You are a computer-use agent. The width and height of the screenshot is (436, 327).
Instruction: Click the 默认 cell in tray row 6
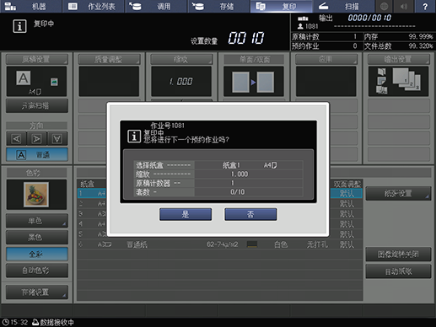click(x=347, y=244)
